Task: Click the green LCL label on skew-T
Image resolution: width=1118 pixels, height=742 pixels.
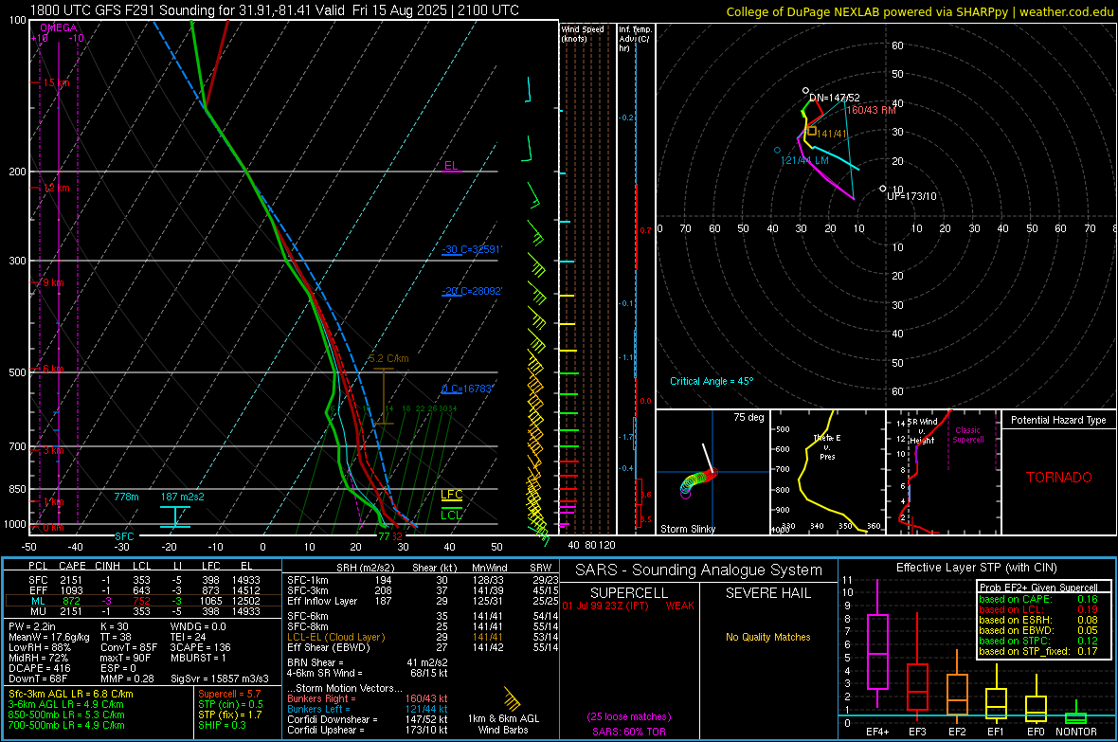Action: (x=451, y=516)
